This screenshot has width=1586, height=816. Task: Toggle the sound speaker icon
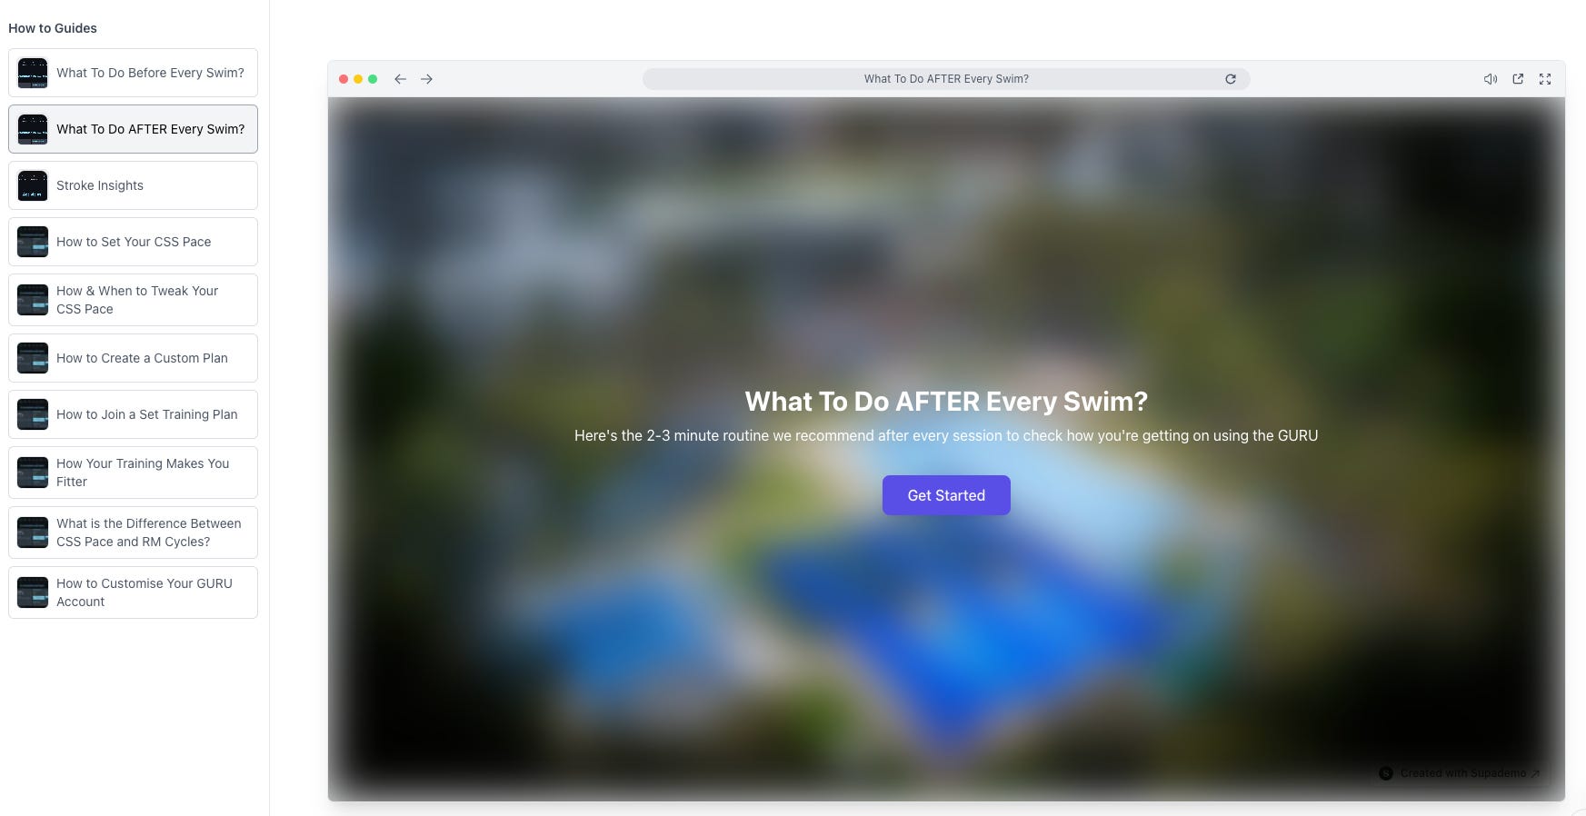coord(1491,79)
